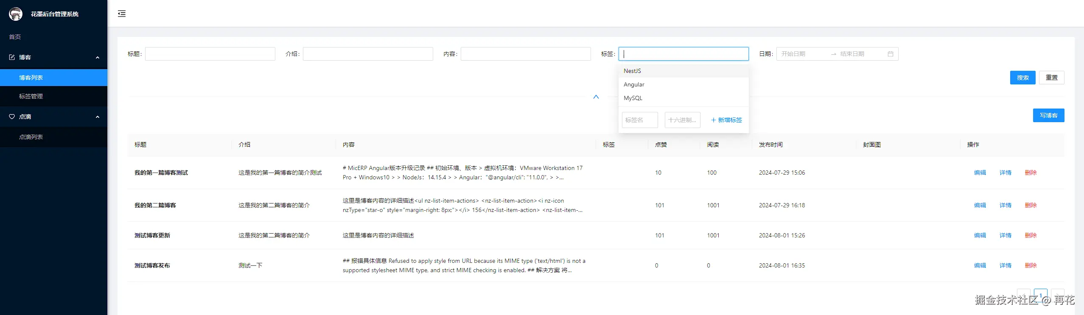Collapse the 博客 submenu arrow
This screenshot has height=315, width=1084.
(98, 57)
